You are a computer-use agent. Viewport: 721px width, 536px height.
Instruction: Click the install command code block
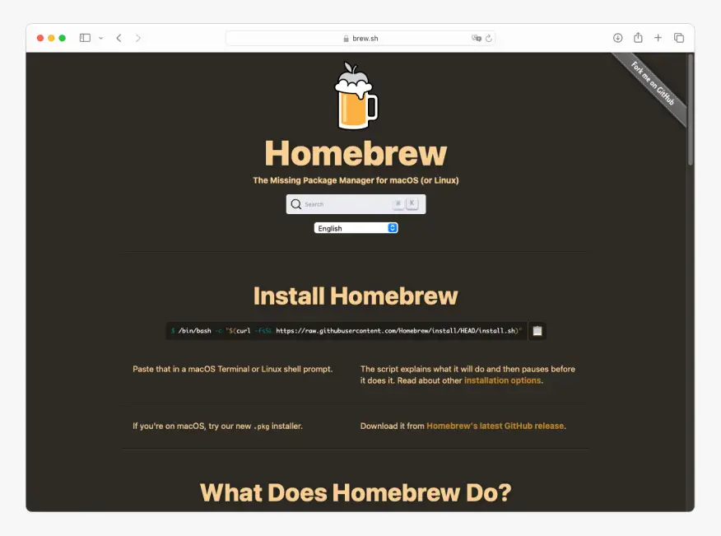pos(346,331)
